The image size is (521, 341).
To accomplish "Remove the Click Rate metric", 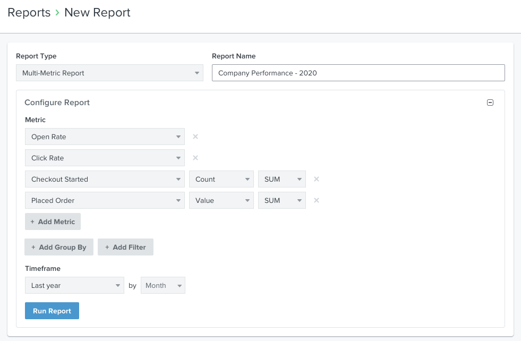I will tap(195, 158).
